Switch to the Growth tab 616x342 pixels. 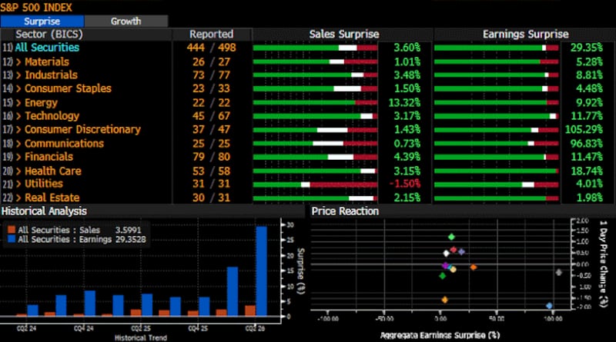[x=126, y=22]
